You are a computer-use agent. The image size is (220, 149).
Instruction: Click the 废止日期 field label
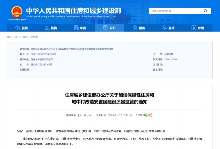coord(158,70)
